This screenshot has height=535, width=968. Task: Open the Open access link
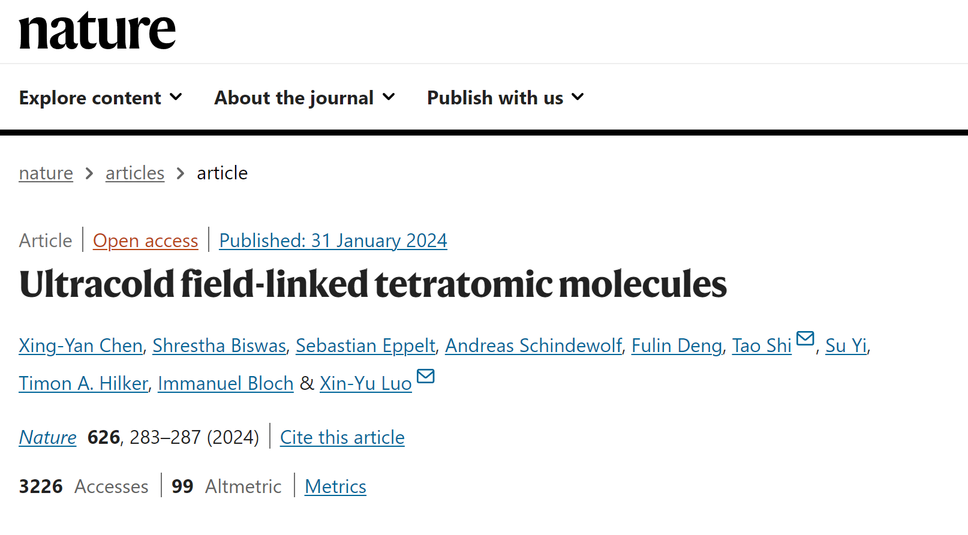click(x=145, y=241)
